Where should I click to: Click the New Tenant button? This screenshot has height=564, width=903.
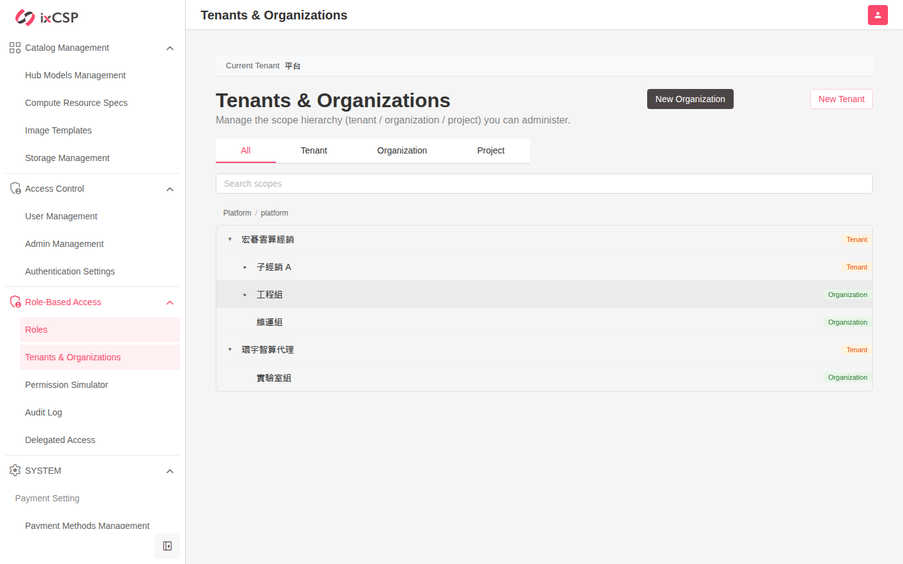point(842,99)
